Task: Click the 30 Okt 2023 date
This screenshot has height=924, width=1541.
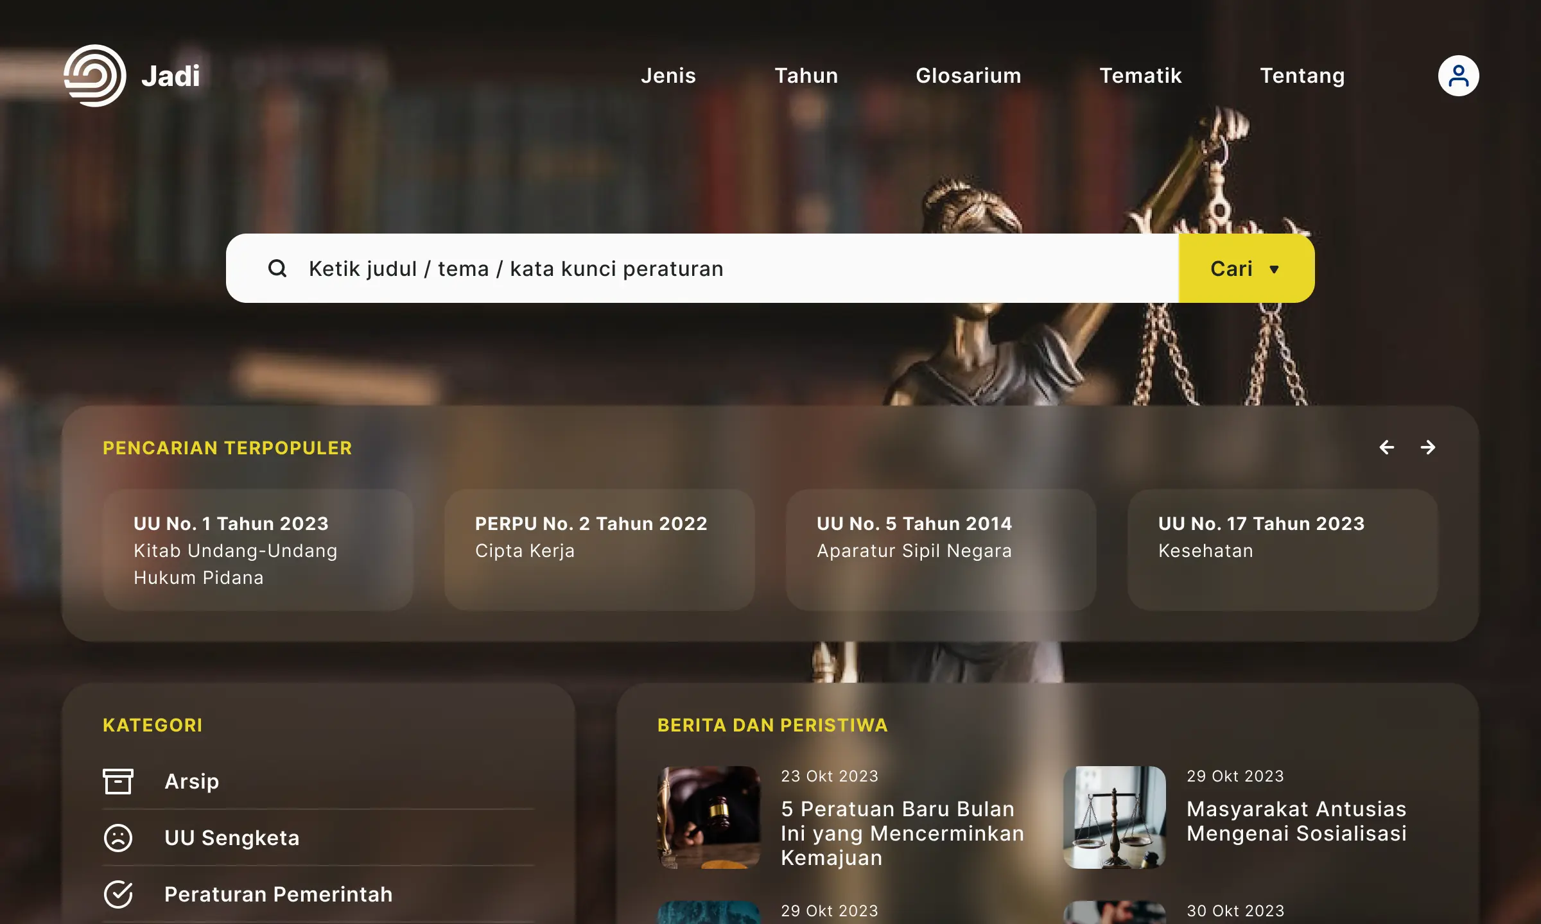Action: pyautogui.click(x=1235, y=911)
